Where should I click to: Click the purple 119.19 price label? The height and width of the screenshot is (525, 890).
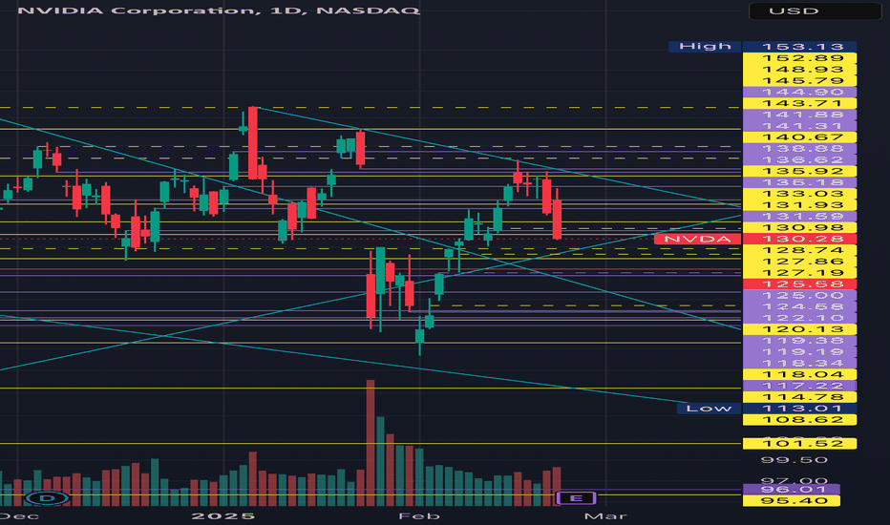click(x=799, y=352)
